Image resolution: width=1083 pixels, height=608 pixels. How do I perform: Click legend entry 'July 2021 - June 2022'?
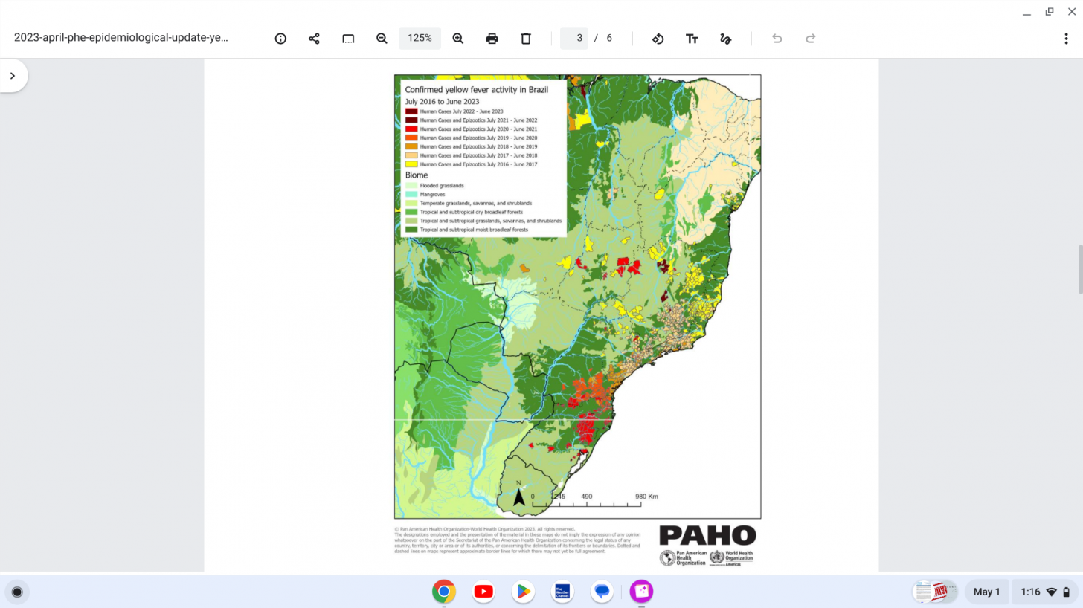pyautogui.click(x=478, y=120)
